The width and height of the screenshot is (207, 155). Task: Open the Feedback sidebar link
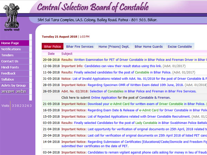[8, 73]
